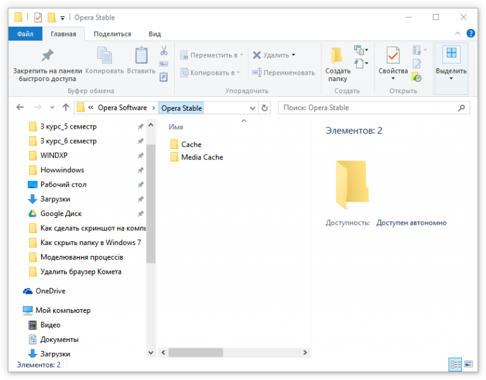Open Customize Quick Access Toolbar dropdown
Screen dimensions: 486x380
point(62,18)
